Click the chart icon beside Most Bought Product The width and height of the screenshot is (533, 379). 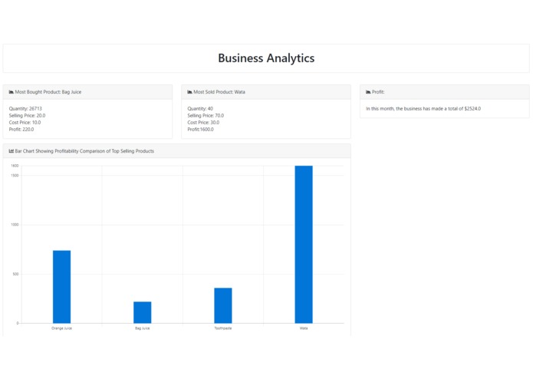pos(12,92)
